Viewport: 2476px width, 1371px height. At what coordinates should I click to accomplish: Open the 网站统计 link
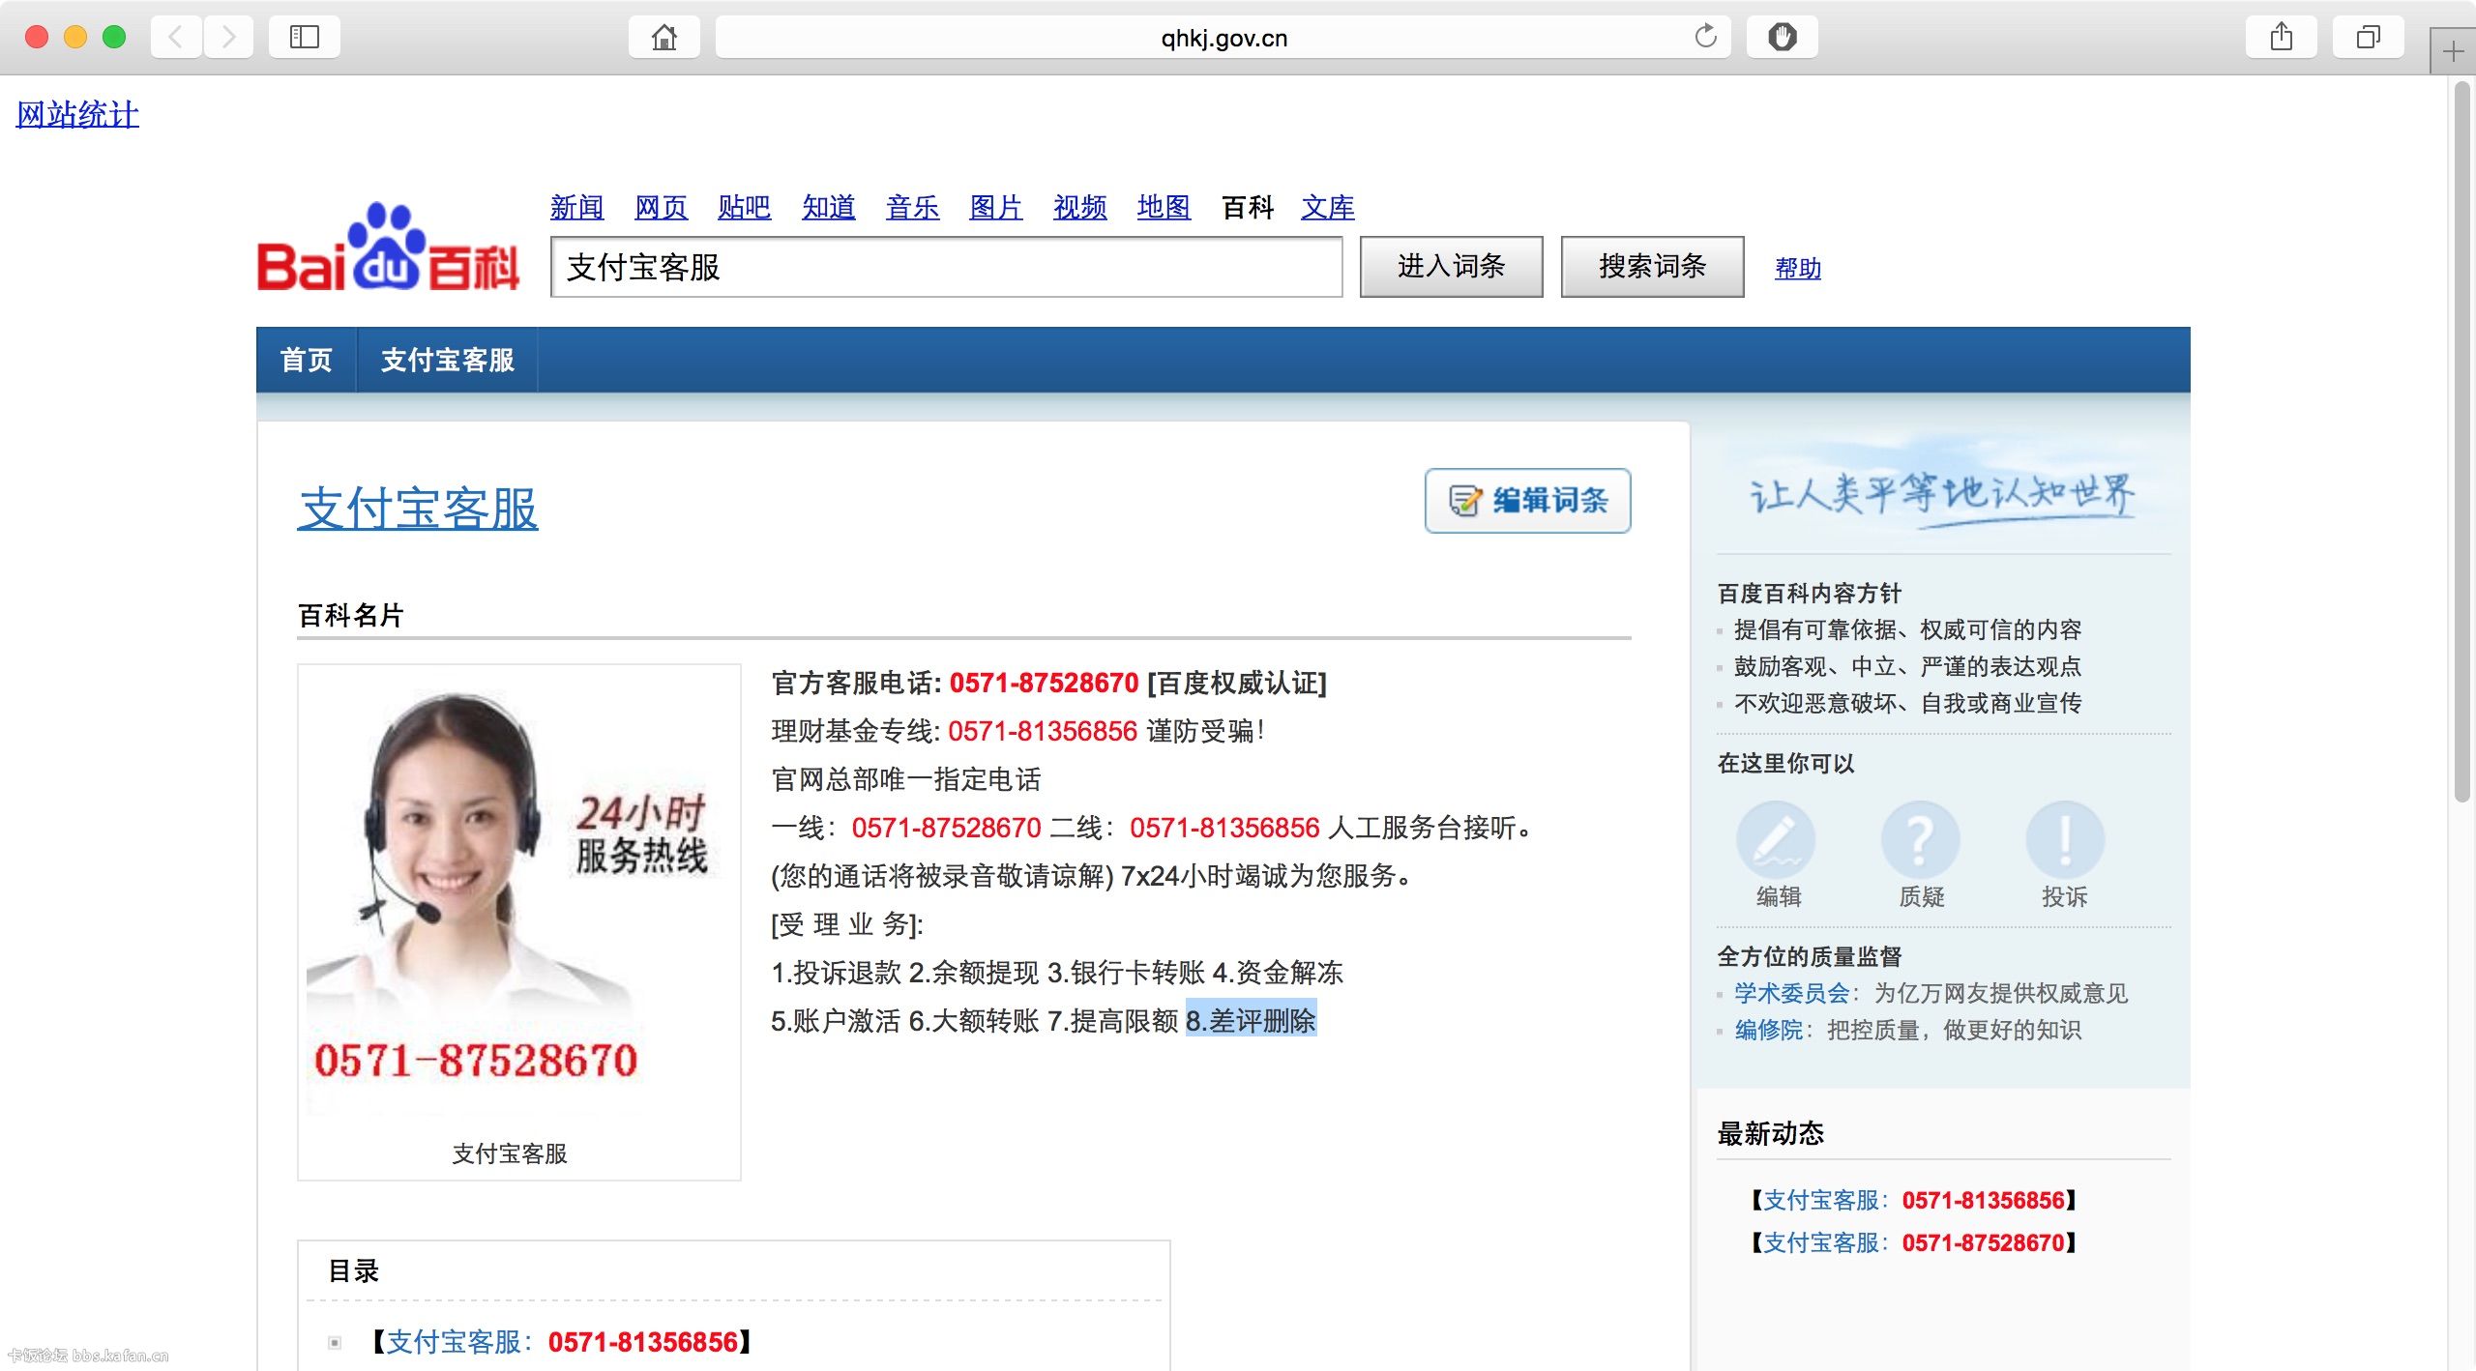pos(77,114)
